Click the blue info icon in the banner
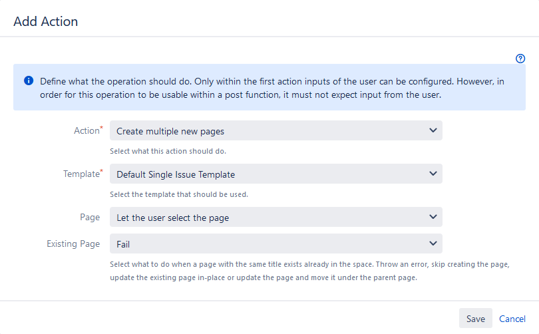Viewport: 539px width, 334px height. coord(29,81)
